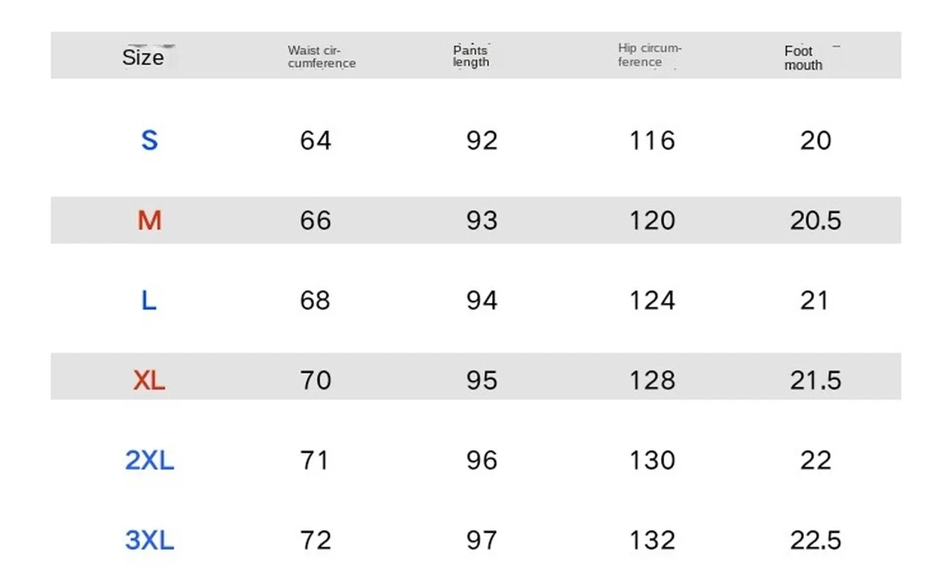This screenshot has height=566, width=952.
Task: Click hip circumference 124 in L row
Action: 652,301
